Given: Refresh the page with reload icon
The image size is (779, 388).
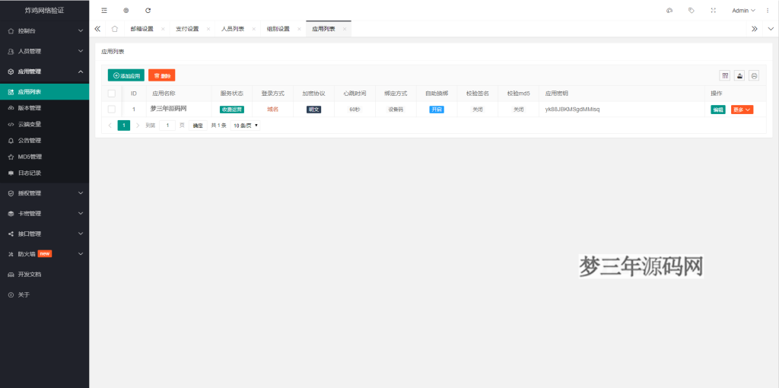Looking at the screenshot, I should tap(148, 11).
